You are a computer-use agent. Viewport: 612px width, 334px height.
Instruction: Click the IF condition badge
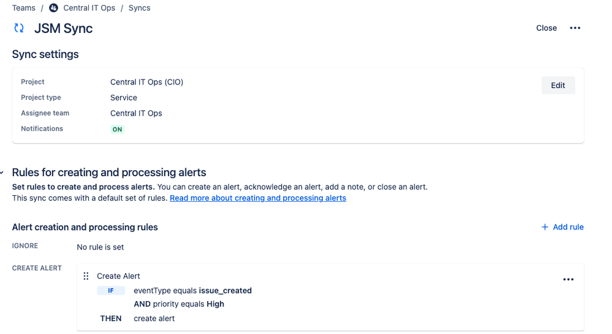[111, 291]
